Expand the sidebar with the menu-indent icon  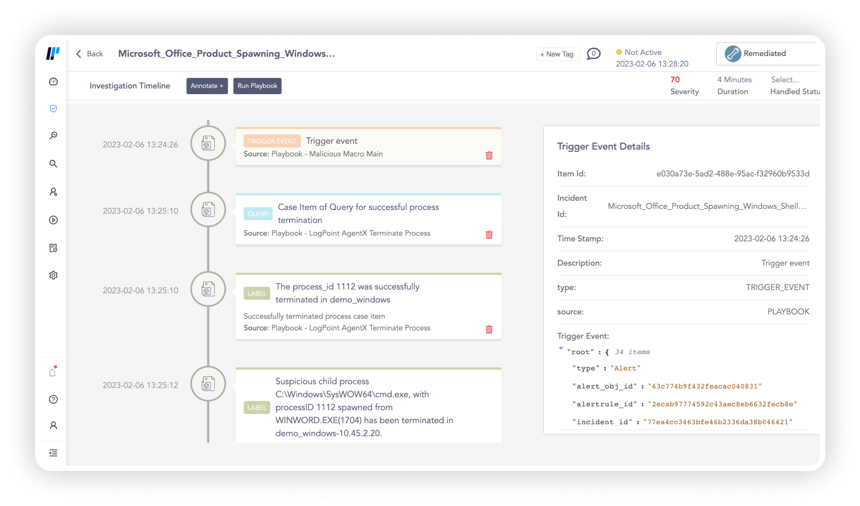[53, 453]
